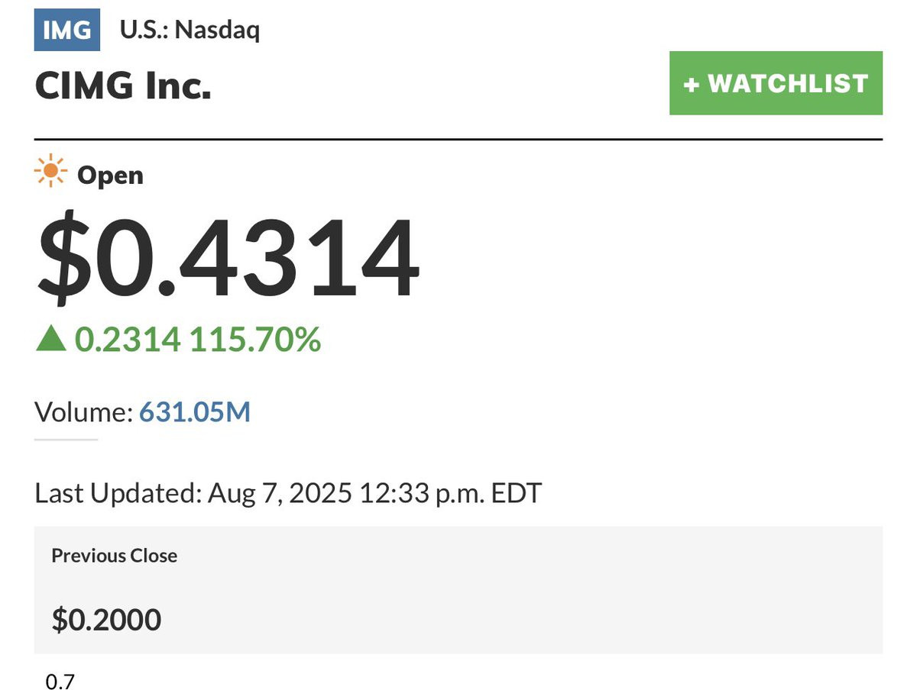
Task: Click the blue IMG ticker badge
Action: pyautogui.click(x=67, y=30)
